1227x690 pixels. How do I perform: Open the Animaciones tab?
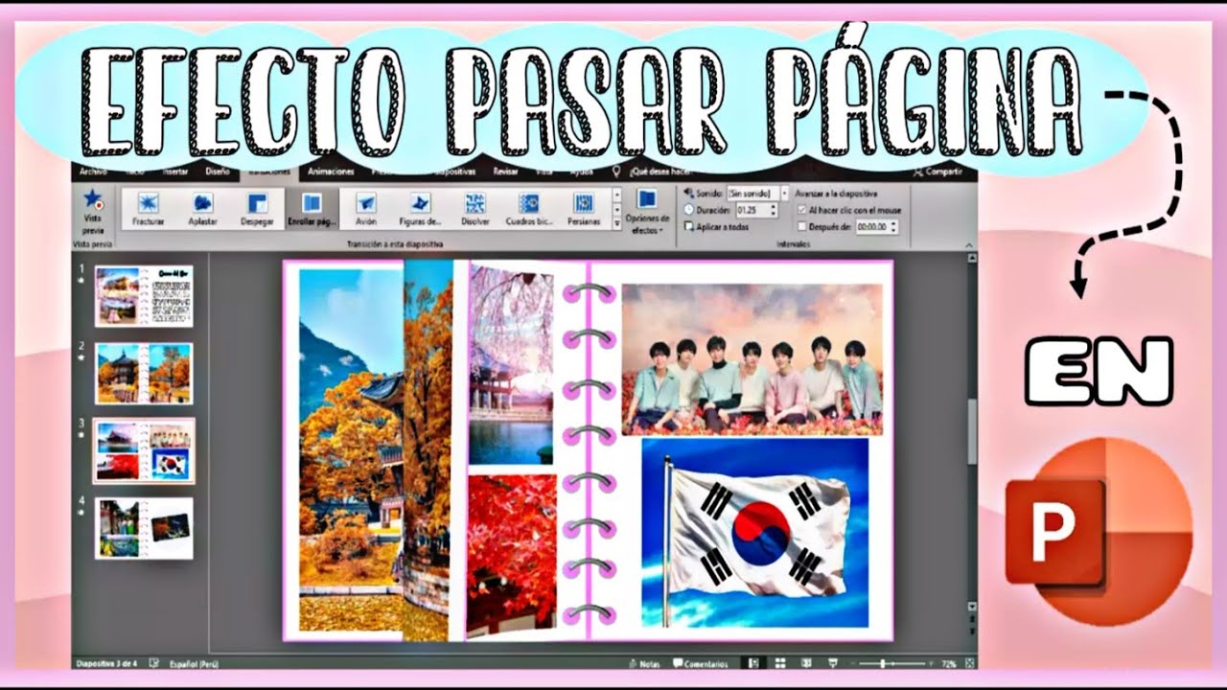coord(330,172)
